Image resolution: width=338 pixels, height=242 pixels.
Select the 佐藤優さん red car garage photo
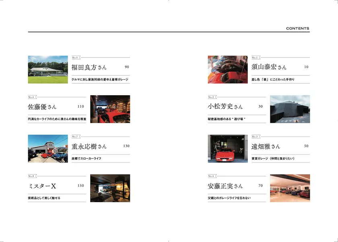point(110,109)
